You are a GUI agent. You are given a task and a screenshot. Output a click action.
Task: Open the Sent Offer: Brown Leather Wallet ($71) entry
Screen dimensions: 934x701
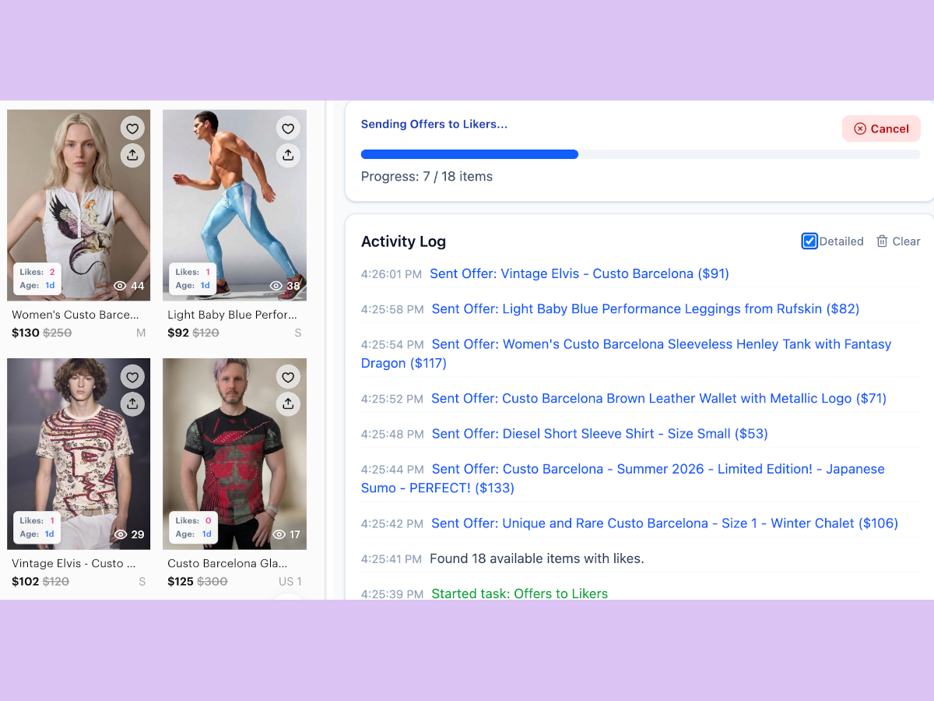click(x=659, y=398)
